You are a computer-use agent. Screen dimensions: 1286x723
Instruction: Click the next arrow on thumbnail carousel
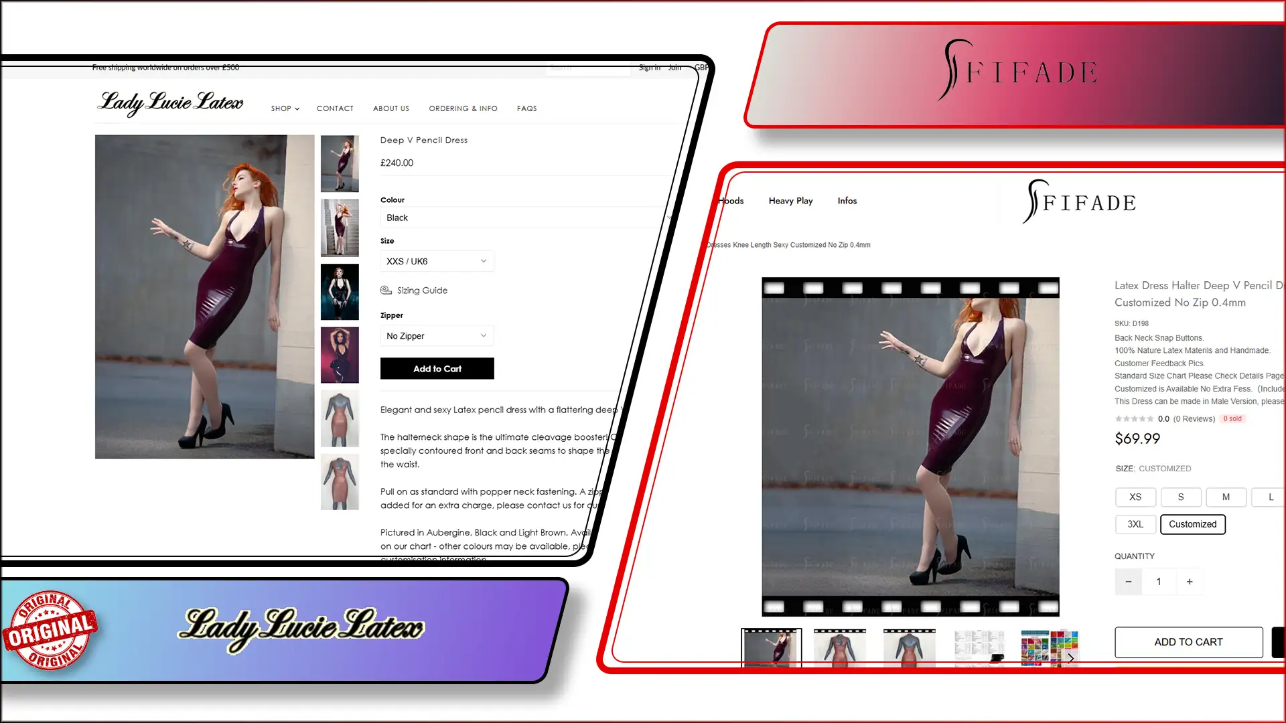coord(1070,658)
